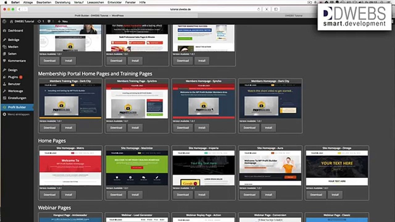Click the 'Webinar - Lead Generator' title
This screenshot has height=222, width=395.
[x=137, y=215]
